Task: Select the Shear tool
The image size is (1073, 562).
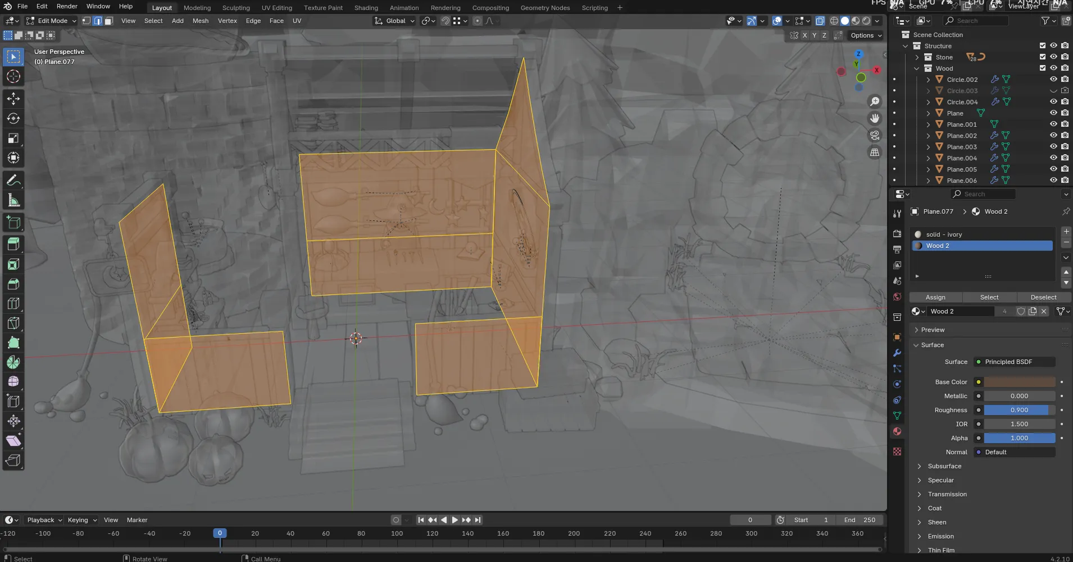Action: [x=13, y=440]
